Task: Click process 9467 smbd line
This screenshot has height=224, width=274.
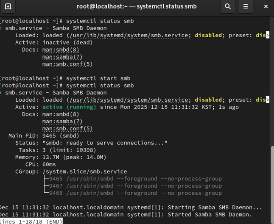Action: click(135, 186)
